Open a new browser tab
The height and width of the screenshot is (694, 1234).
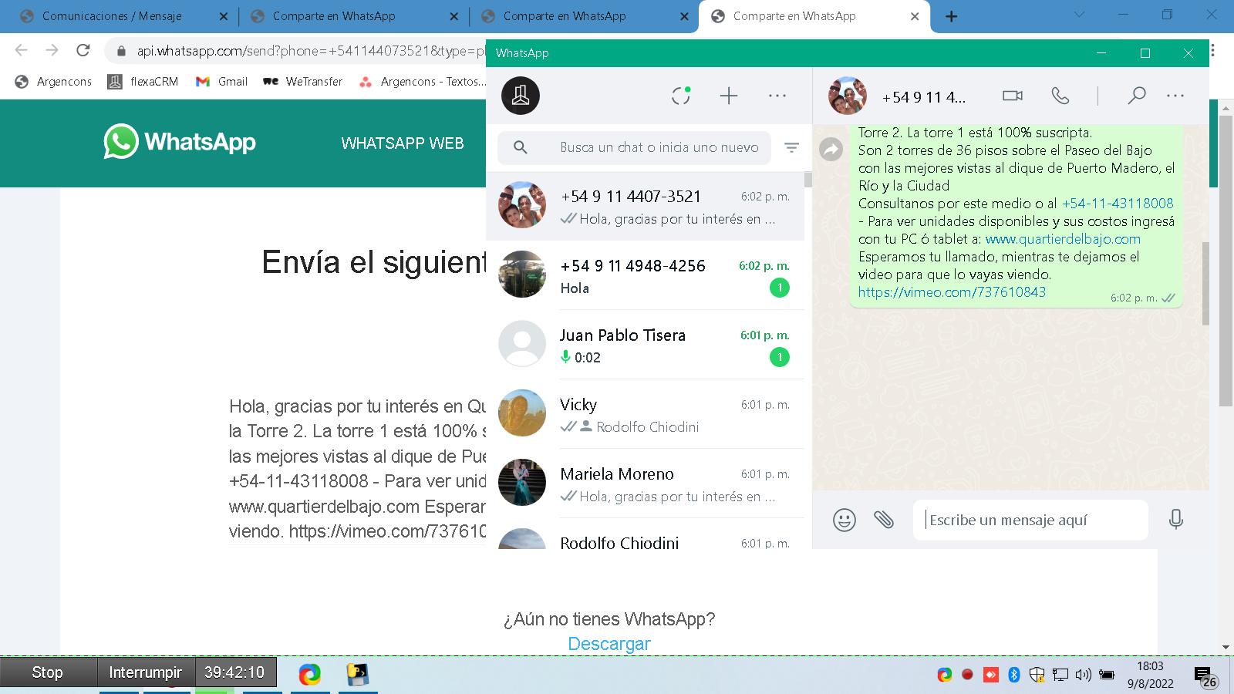[x=952, y=16]
